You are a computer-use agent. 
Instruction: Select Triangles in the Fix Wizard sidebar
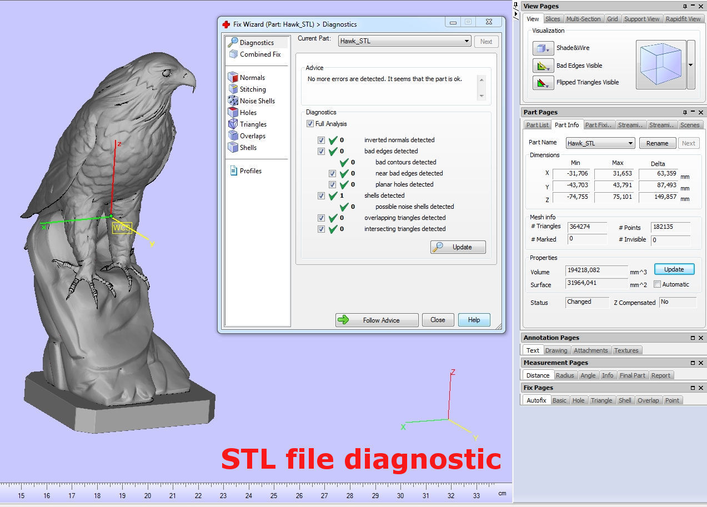[x=248, y=124]
